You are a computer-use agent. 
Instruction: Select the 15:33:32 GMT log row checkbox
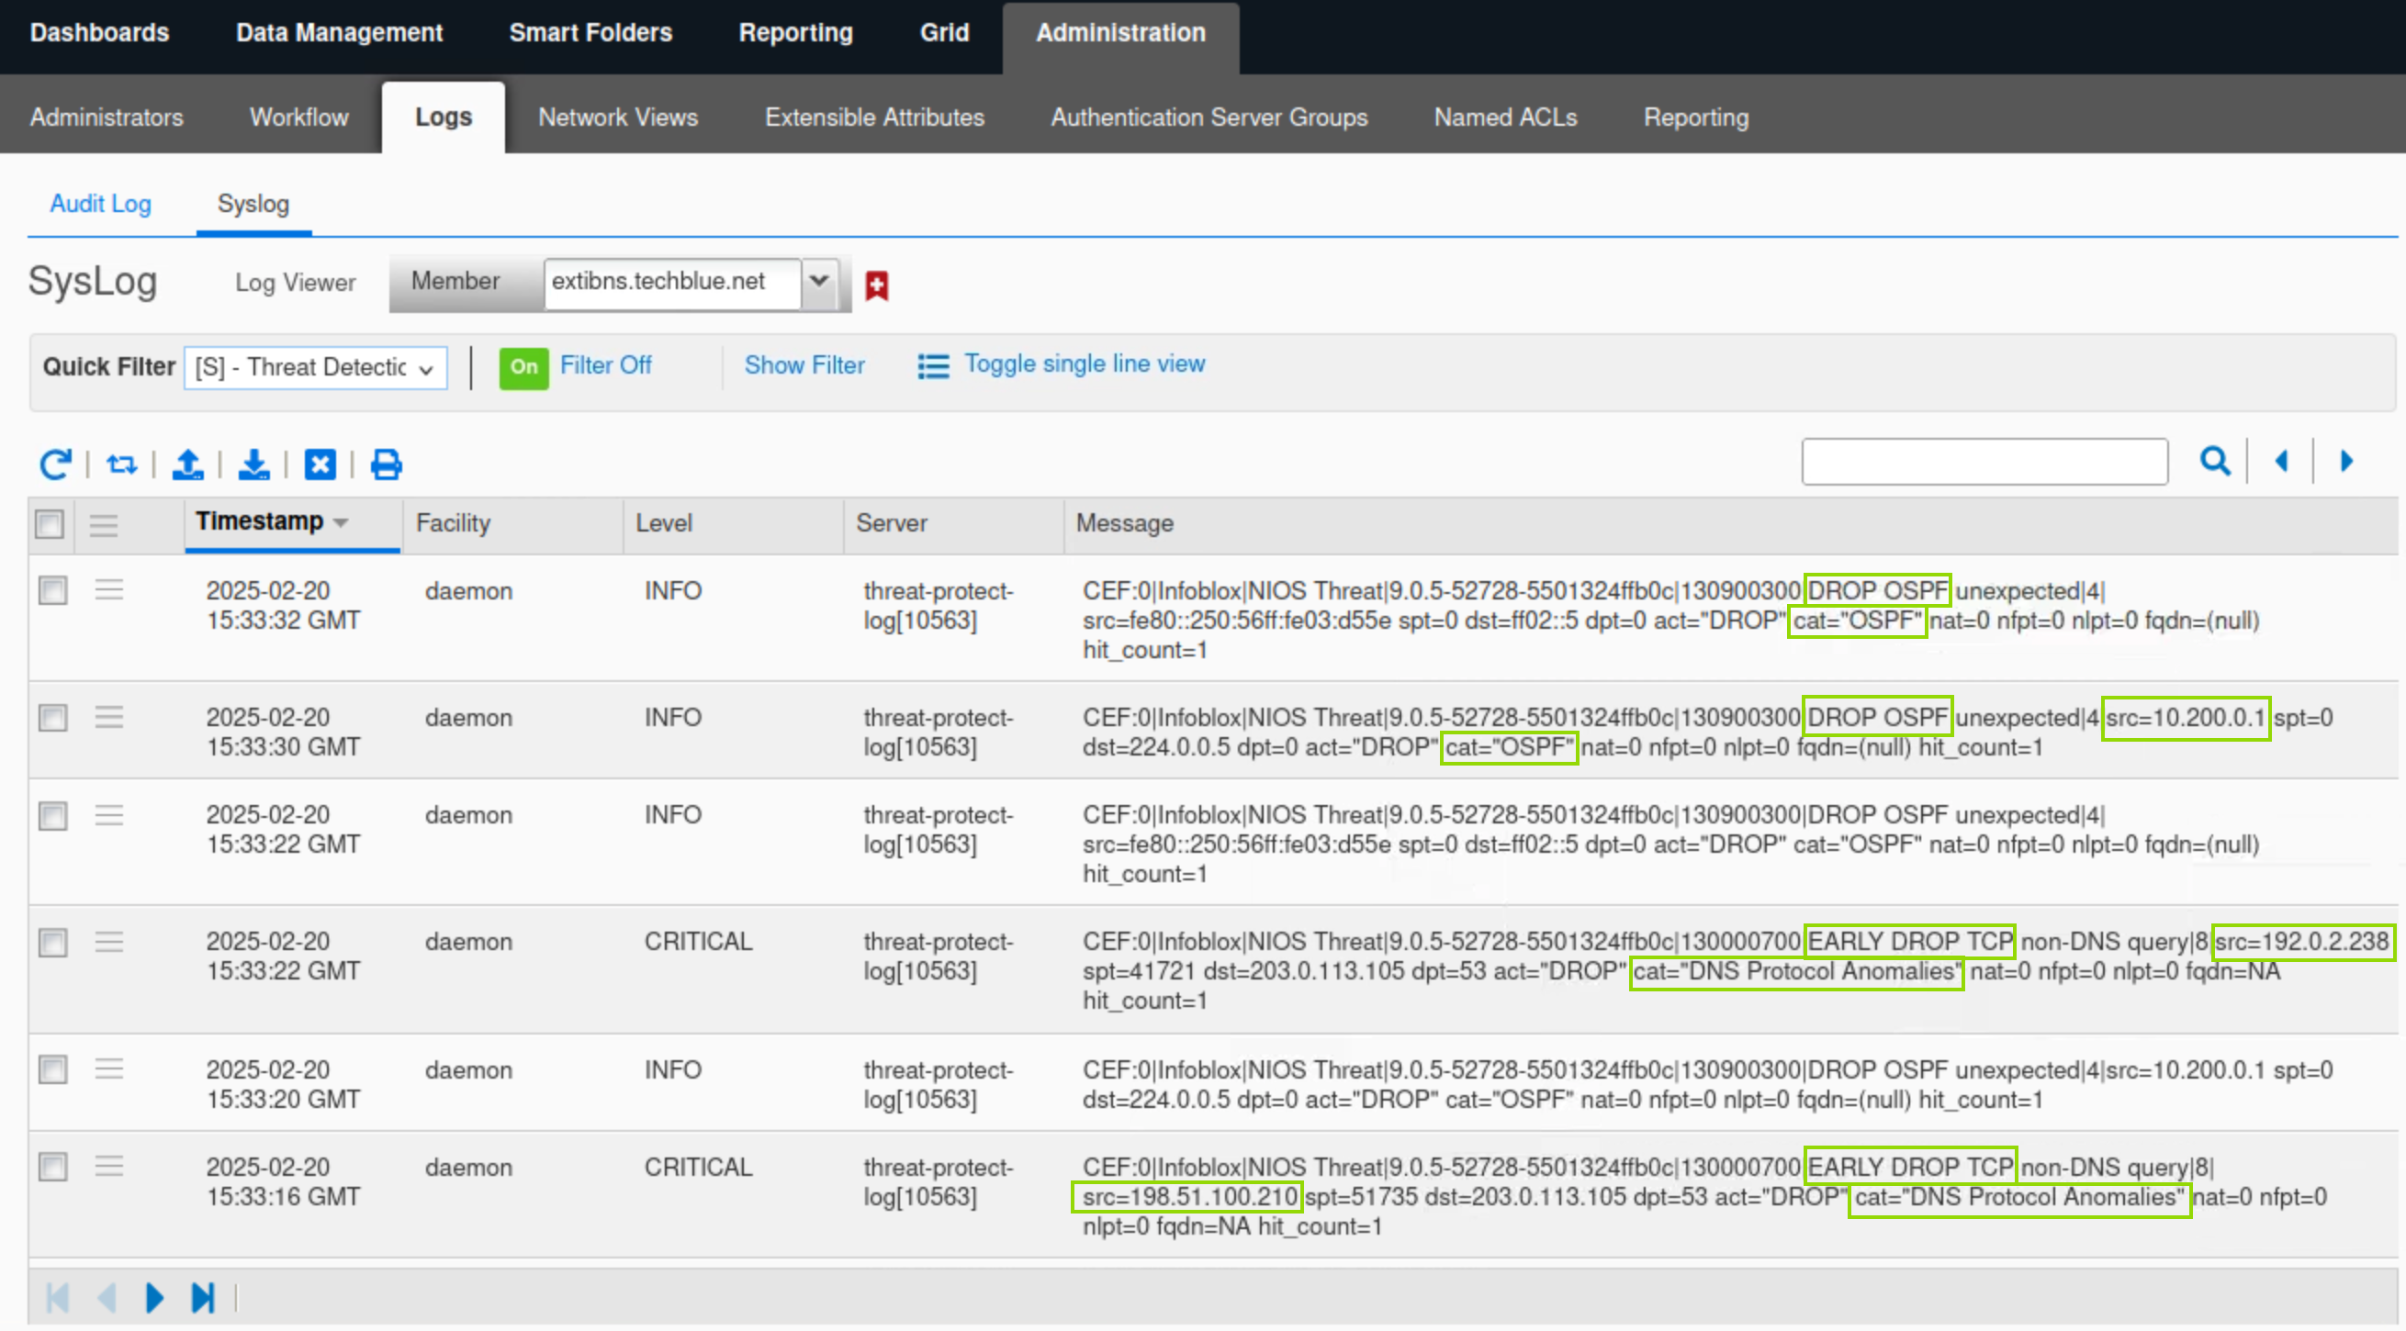tap(53, 590)
